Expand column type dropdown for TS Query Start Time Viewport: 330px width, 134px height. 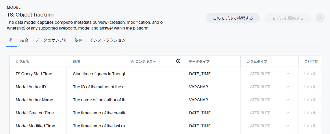pos(269,74)
